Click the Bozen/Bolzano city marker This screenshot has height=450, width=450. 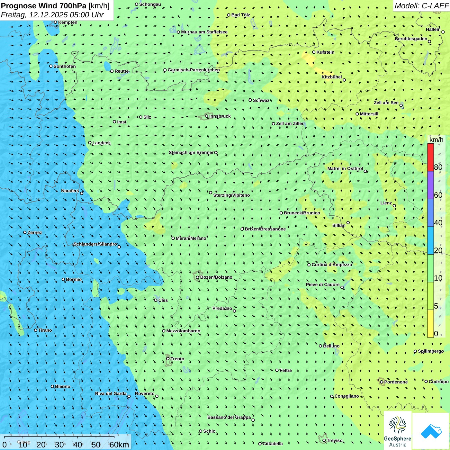[197, 277]
